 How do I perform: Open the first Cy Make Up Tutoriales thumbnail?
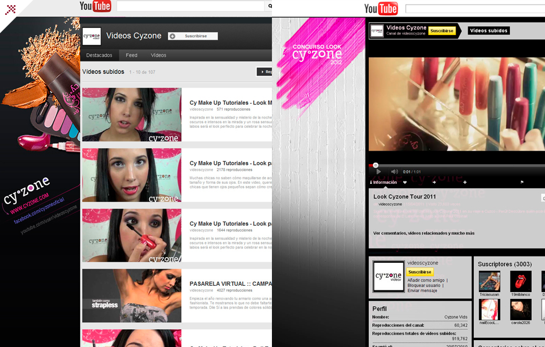[132, 115]
